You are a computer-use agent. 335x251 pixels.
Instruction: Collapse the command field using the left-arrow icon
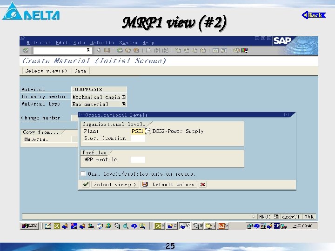coord(99,50)
